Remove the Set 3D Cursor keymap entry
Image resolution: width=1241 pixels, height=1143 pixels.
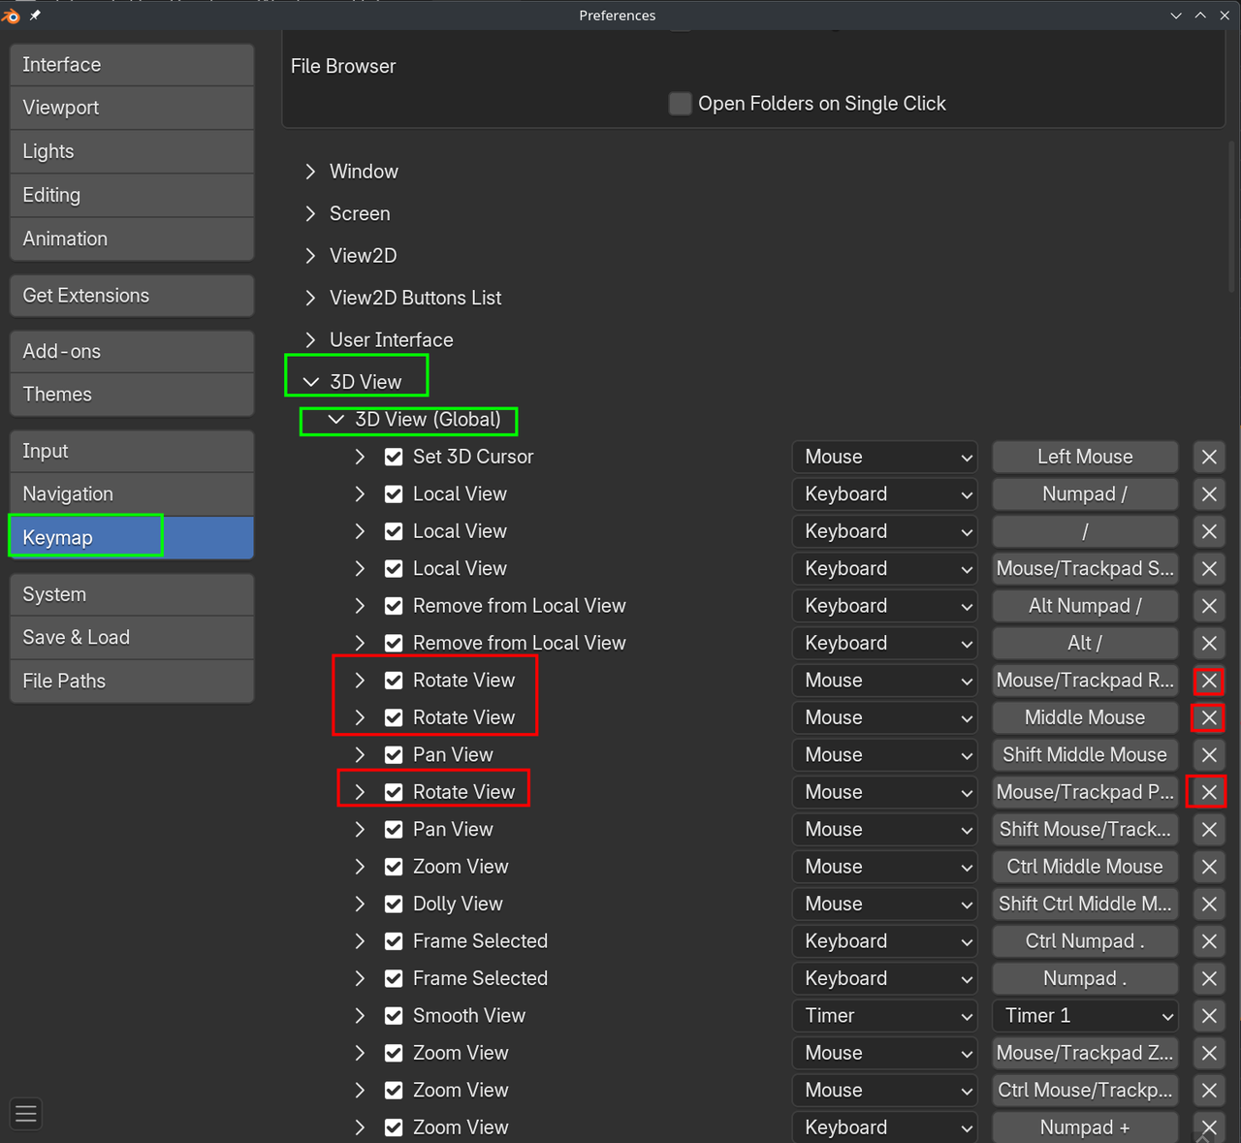click(1209, 457)
